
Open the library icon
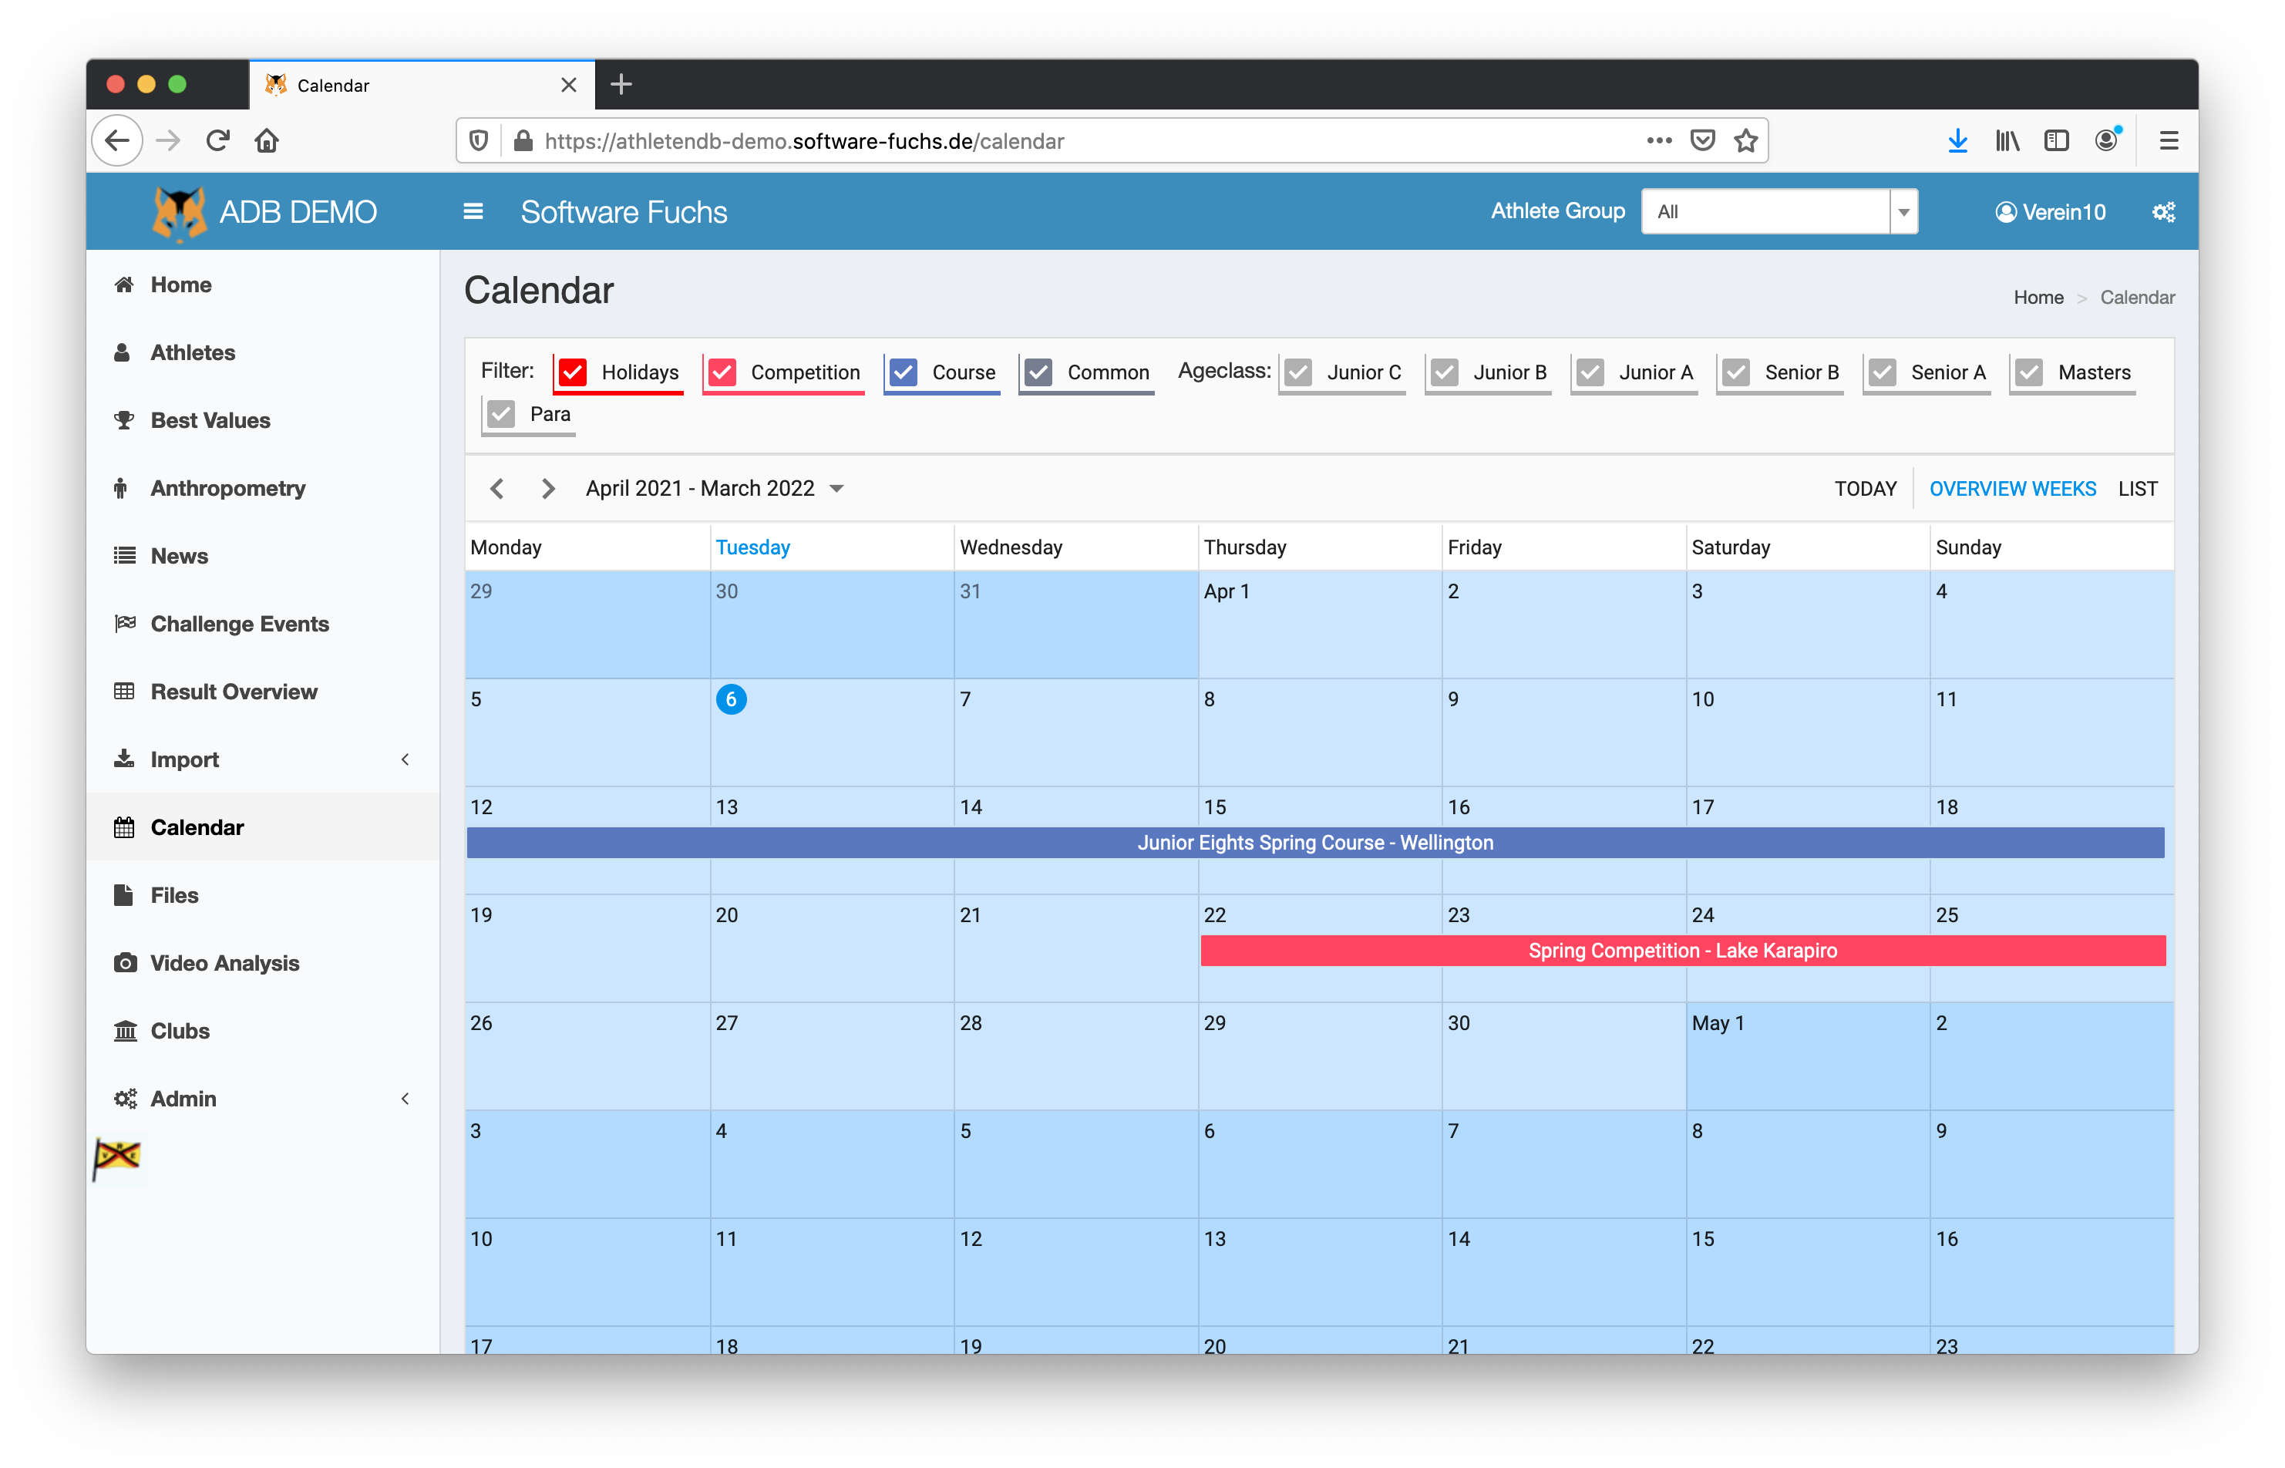pyautogui.click(x=2007, y=141)
